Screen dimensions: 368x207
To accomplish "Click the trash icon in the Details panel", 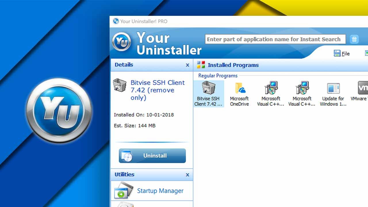I will (x=120, y=85).
